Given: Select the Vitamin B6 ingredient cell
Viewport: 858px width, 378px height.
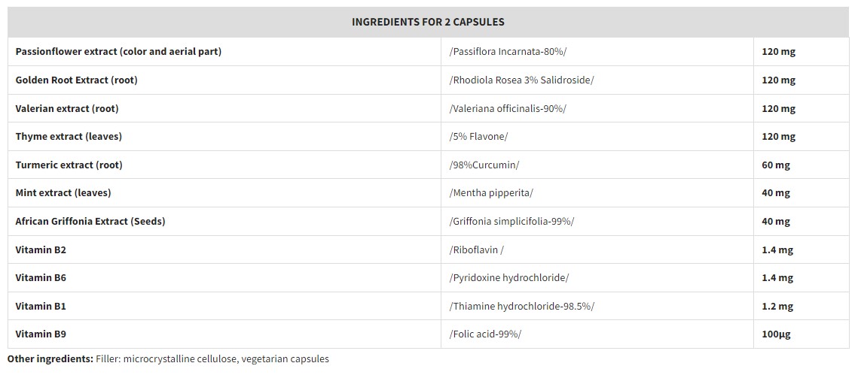Looking at the screenshot, I should [41, 277].
